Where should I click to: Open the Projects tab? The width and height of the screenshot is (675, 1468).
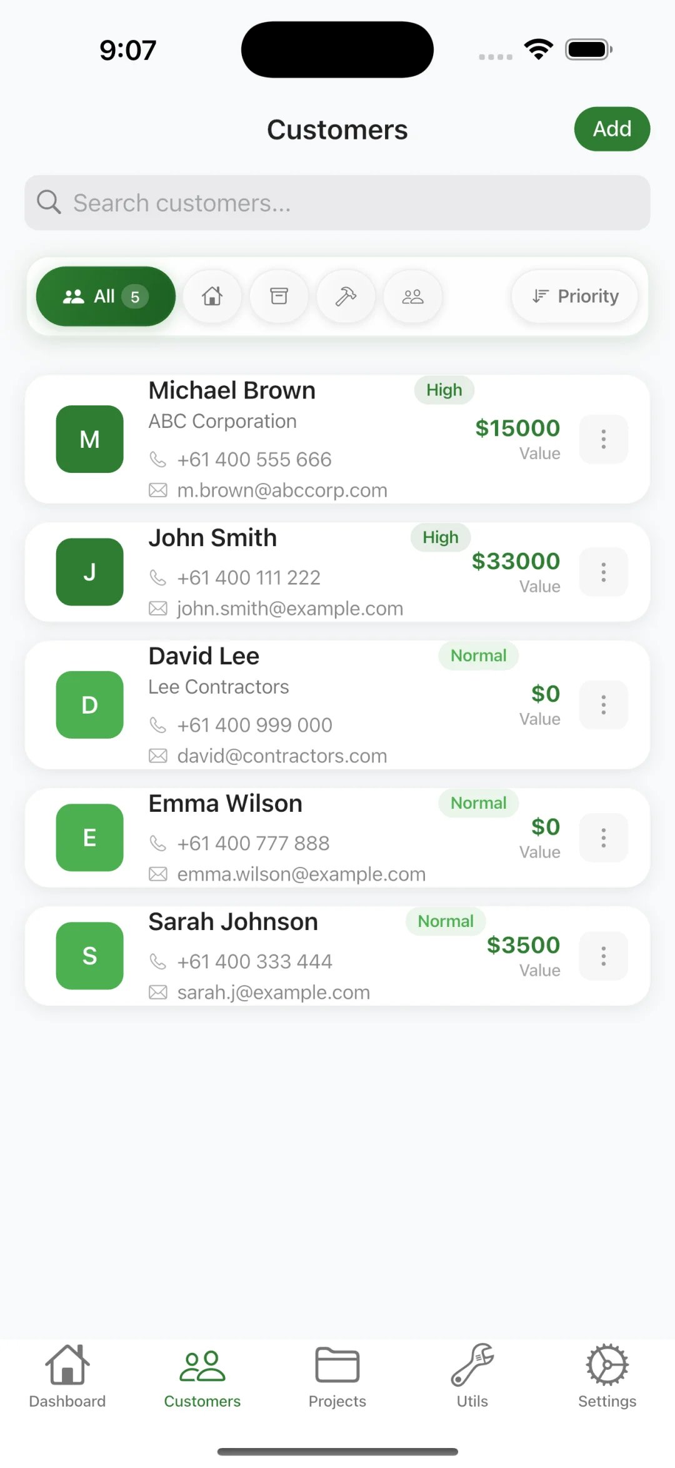click(x=337, y=1376)
